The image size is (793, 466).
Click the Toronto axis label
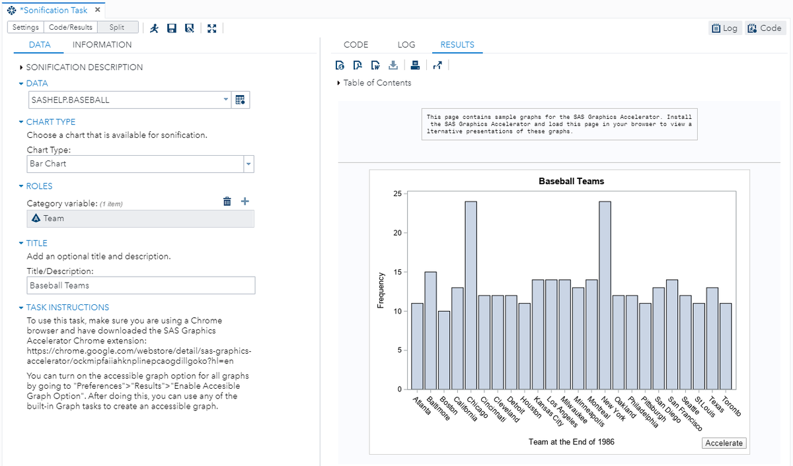point(731,406)
